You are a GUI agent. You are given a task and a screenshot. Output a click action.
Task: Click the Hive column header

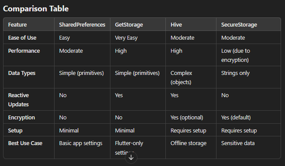176,25
